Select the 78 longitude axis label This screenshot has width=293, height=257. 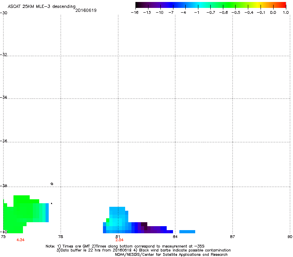[61, 237]
